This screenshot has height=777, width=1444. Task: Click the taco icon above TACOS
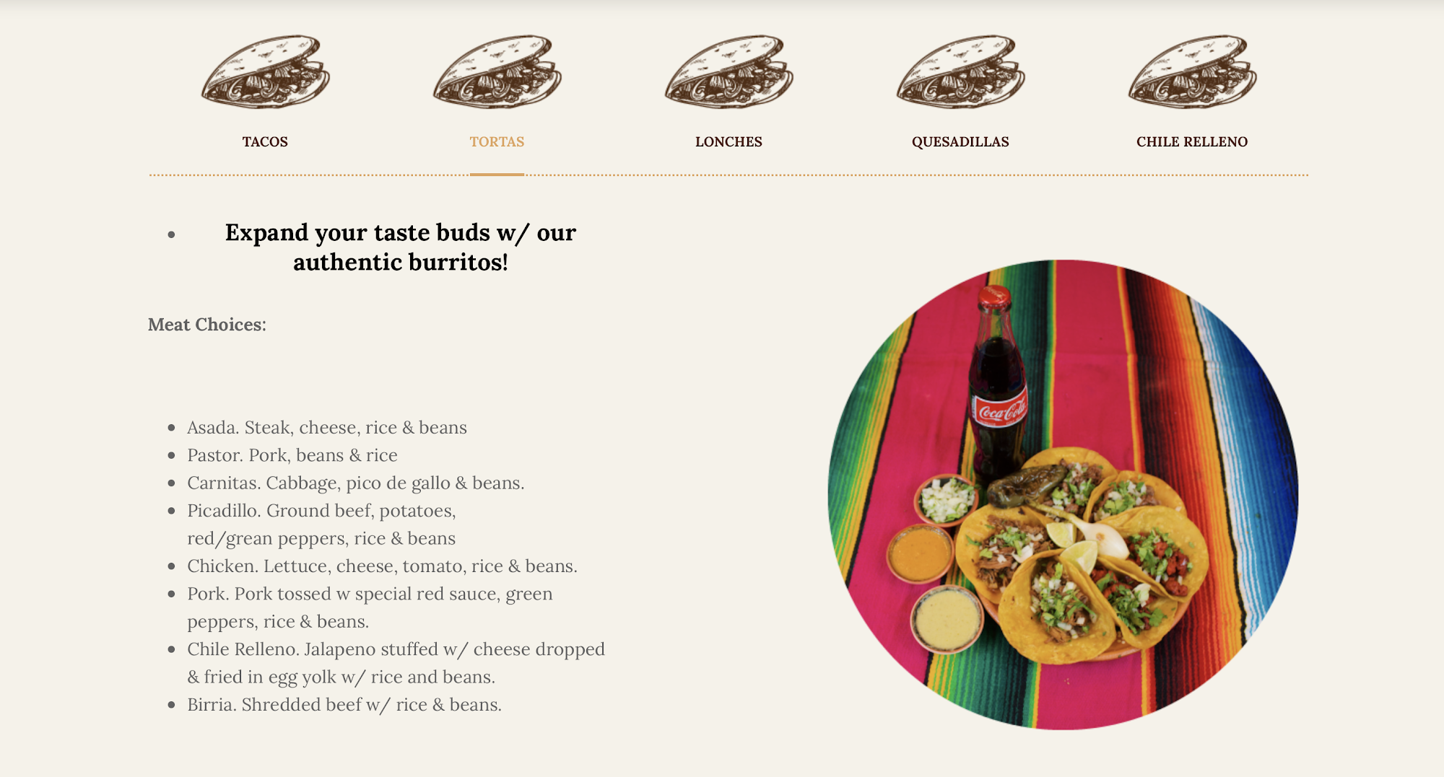(265, 71)
